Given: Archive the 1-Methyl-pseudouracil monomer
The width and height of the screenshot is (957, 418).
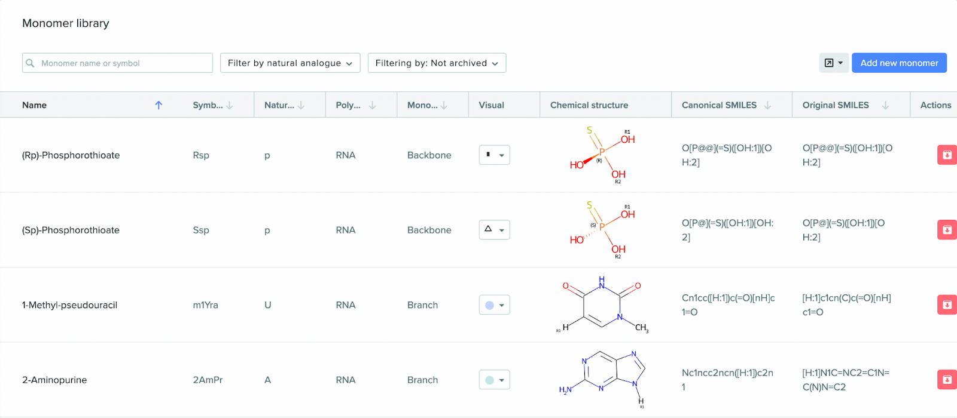Looking at the screenshot, I should click(947, 305).
